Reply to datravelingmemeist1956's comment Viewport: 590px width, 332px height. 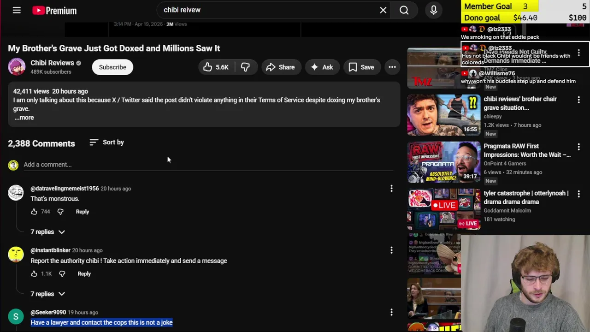pyautogui.click(x=83, y=212)
